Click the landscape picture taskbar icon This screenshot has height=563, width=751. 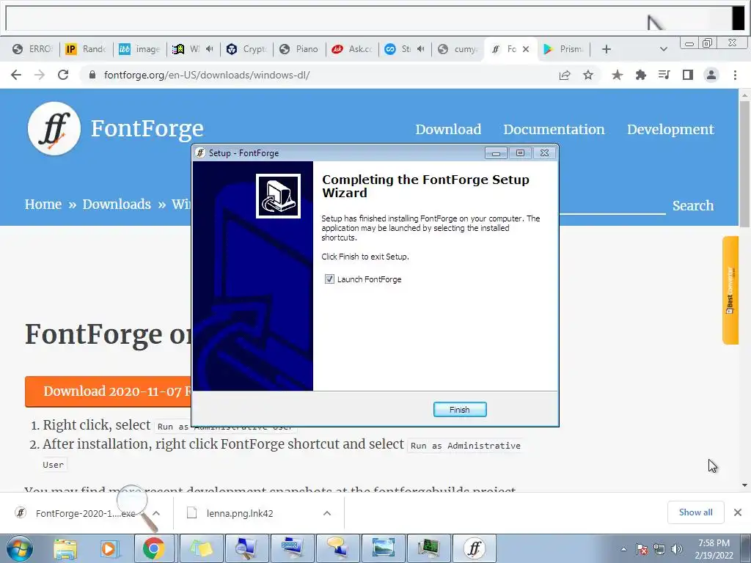click(383, 548)
